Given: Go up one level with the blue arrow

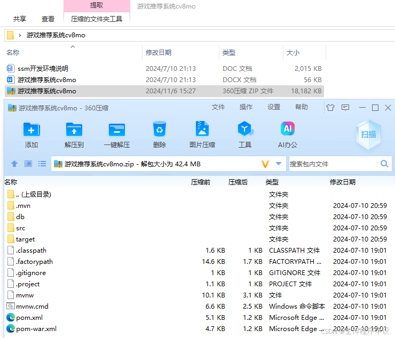Looking at the screenshot, I should 14,164.
